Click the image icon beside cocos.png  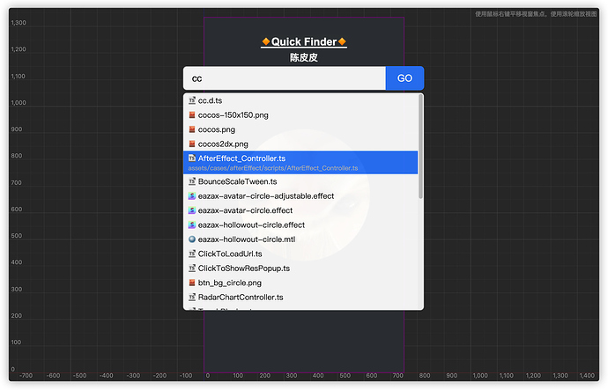point(192,129)
